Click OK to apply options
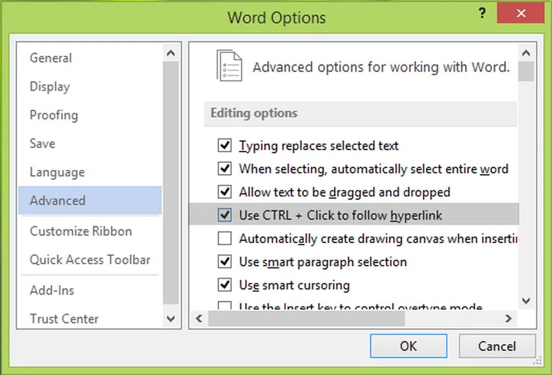Screen dimensions: 552x375 408,346
